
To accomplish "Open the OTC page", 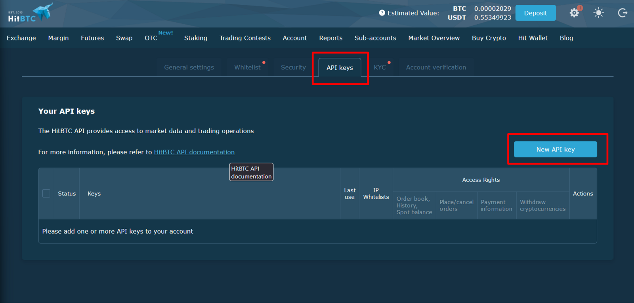I will (x=151, y=38).
